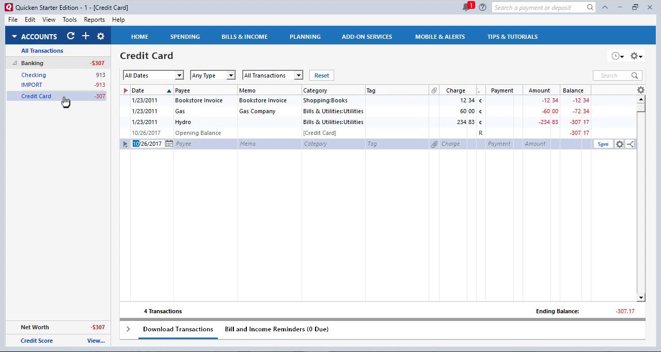Screen dimensions: 661x352
Task: Click the search magnifier in the title bar
Action: tap(590, 7)
